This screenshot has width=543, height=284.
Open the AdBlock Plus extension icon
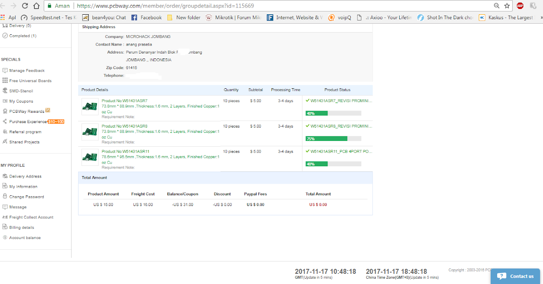click(520, 6)
